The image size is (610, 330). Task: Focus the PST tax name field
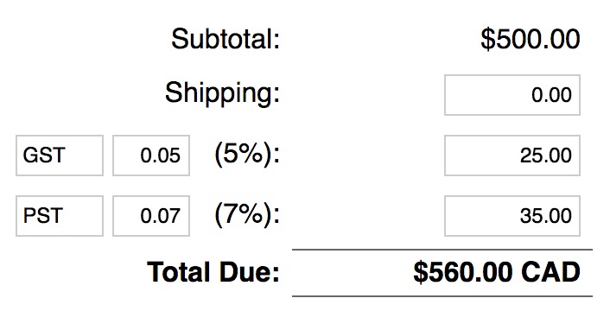(60, 216)
